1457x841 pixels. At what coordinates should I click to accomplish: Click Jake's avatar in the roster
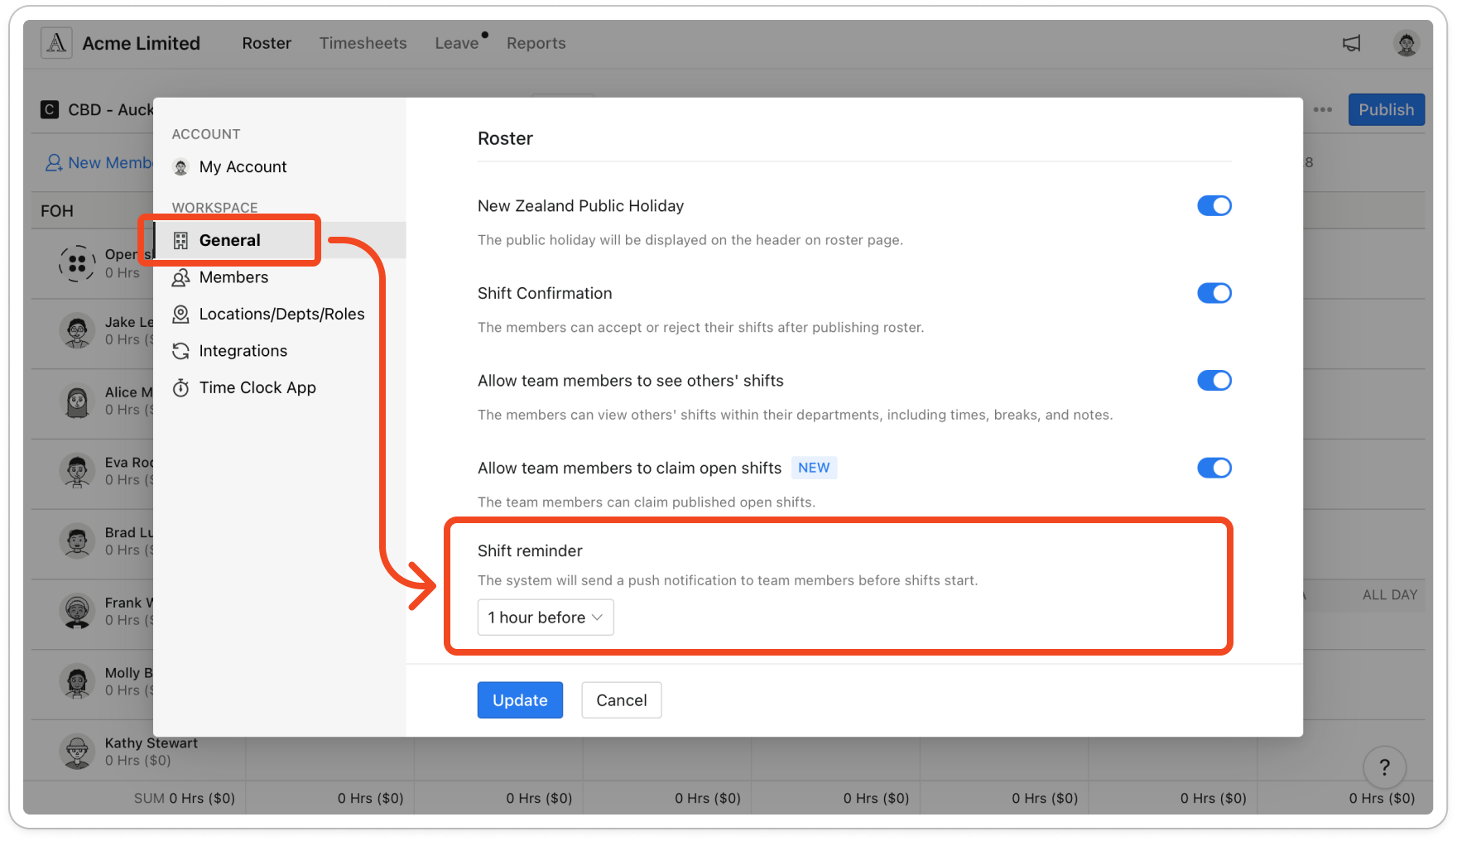77,331
